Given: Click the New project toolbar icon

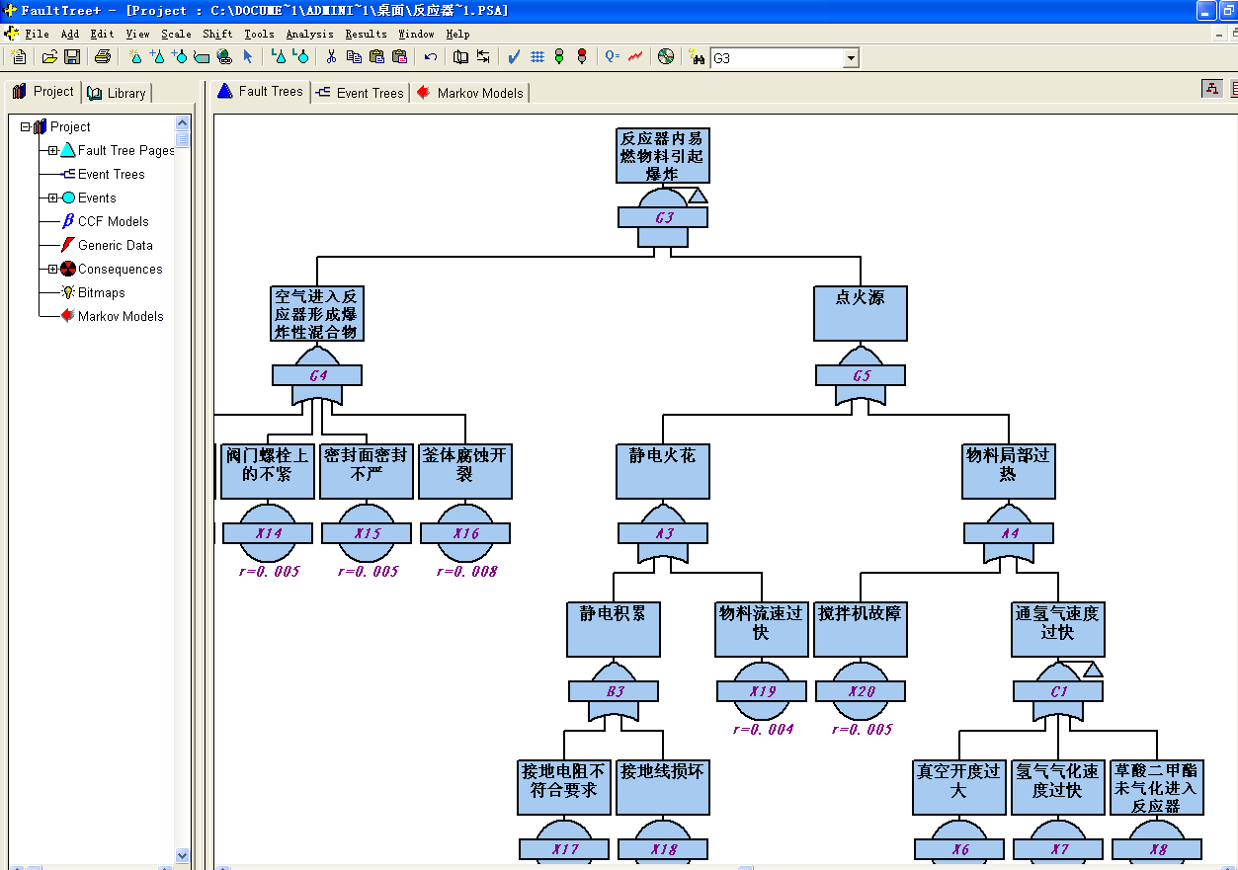Looking at the screenshot, I should 19,57.
